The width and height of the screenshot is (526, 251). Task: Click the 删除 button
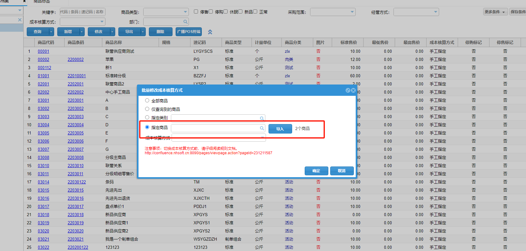tap(161, 32)
